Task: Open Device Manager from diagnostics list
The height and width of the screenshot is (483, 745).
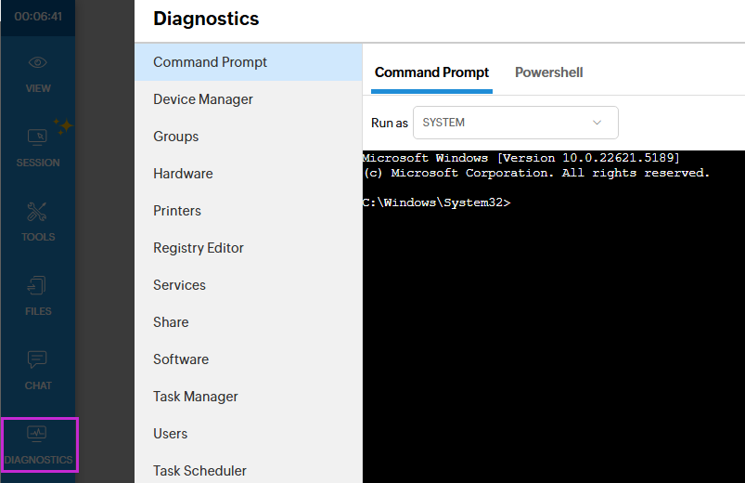Action: [203, 99]
